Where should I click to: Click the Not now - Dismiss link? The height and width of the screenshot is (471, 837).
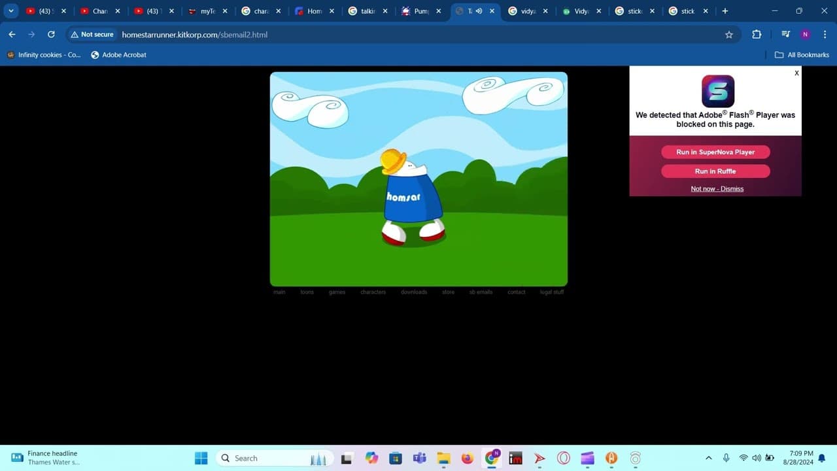[x=717, y=189]
